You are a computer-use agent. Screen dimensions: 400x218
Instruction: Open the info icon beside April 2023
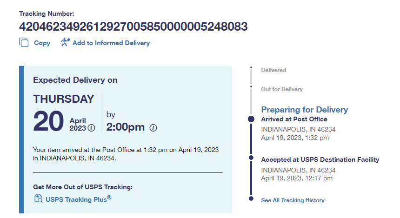tap(91, 128)
